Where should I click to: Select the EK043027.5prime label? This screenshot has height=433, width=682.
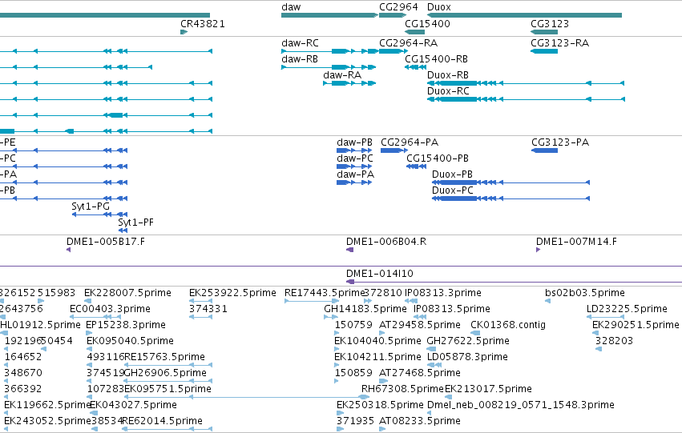coord(133,405)
